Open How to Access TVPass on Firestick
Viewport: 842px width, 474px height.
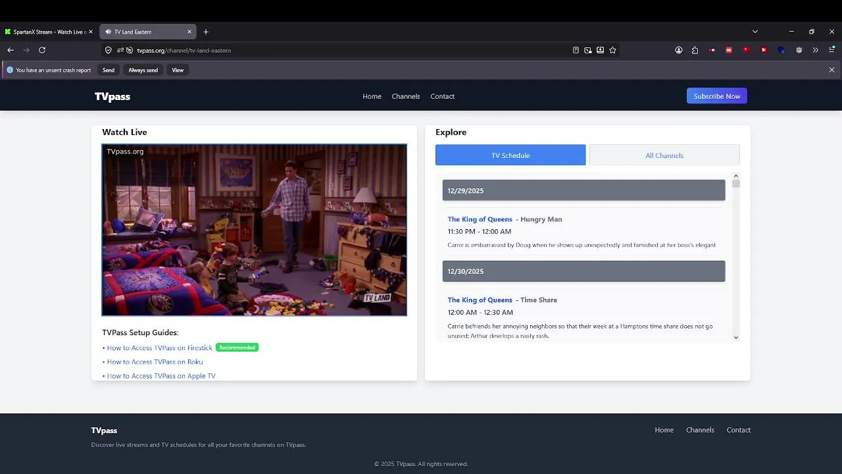[160, 348]
